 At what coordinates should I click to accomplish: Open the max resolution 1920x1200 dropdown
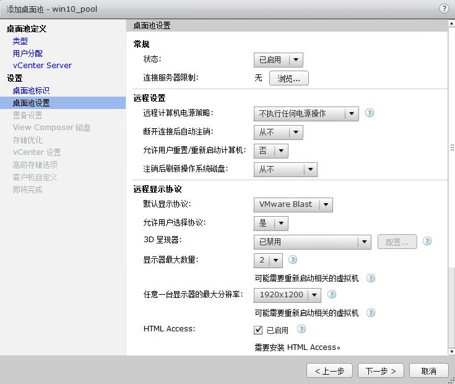coord(287,295)
